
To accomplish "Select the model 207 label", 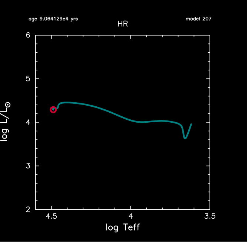I will [199, 19].
